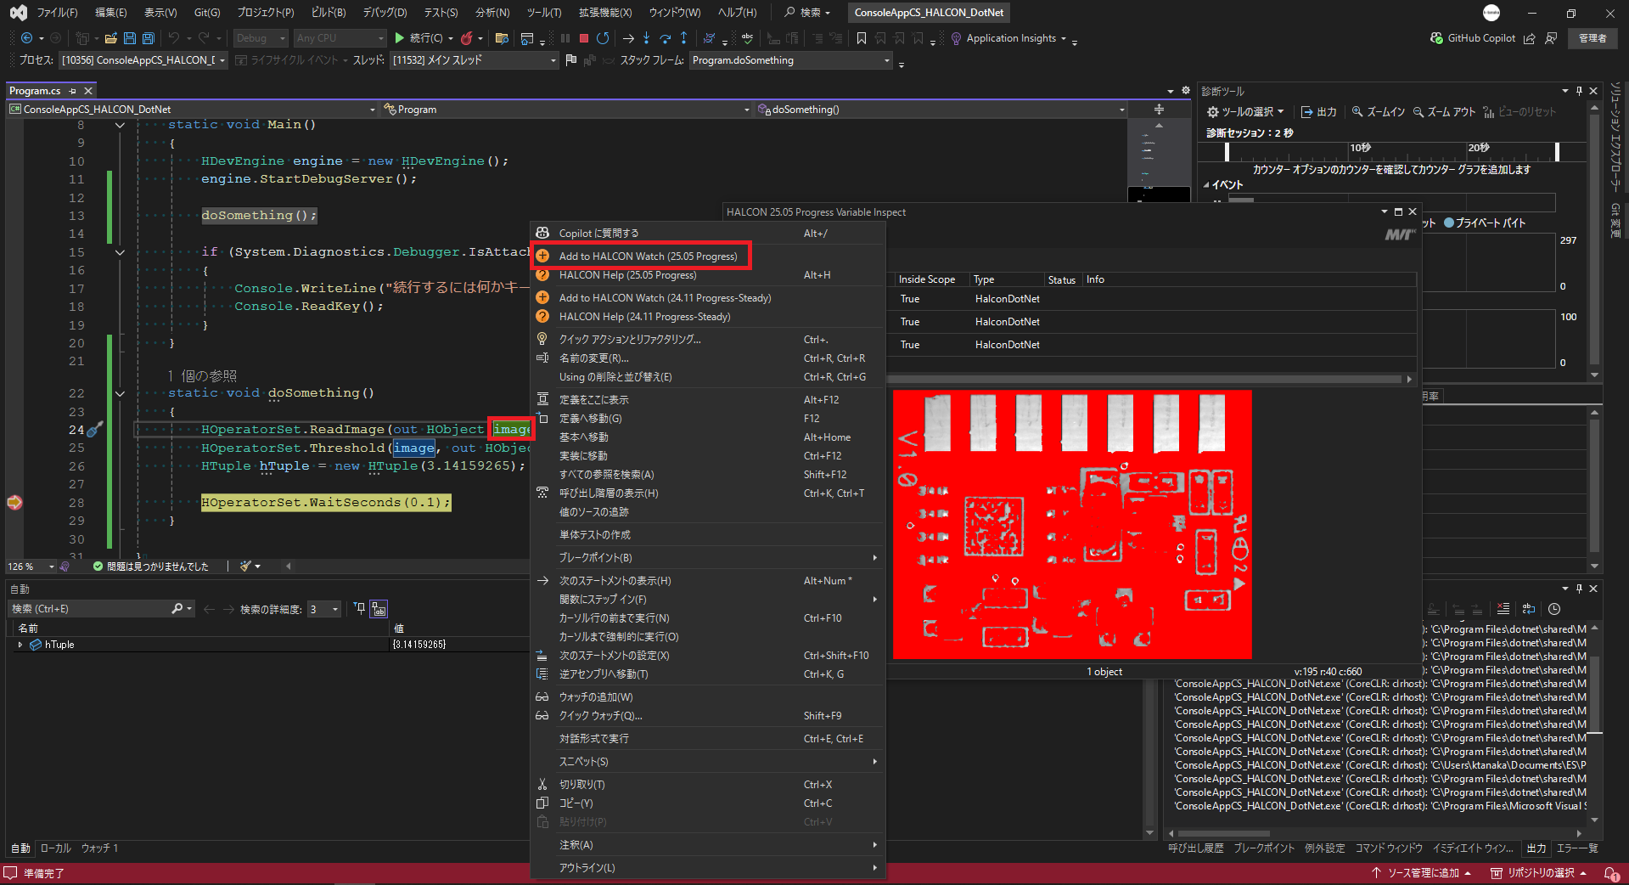Viewport: 1629px width, 885px height.
Task: Expand the hTuple variable row
Action: coord(20,645)
